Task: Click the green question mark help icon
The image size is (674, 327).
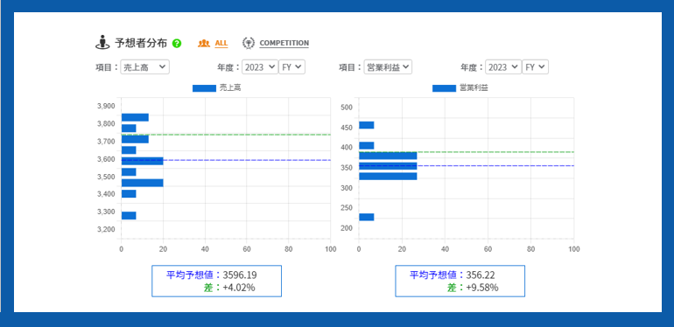Action: pos(177,44)
